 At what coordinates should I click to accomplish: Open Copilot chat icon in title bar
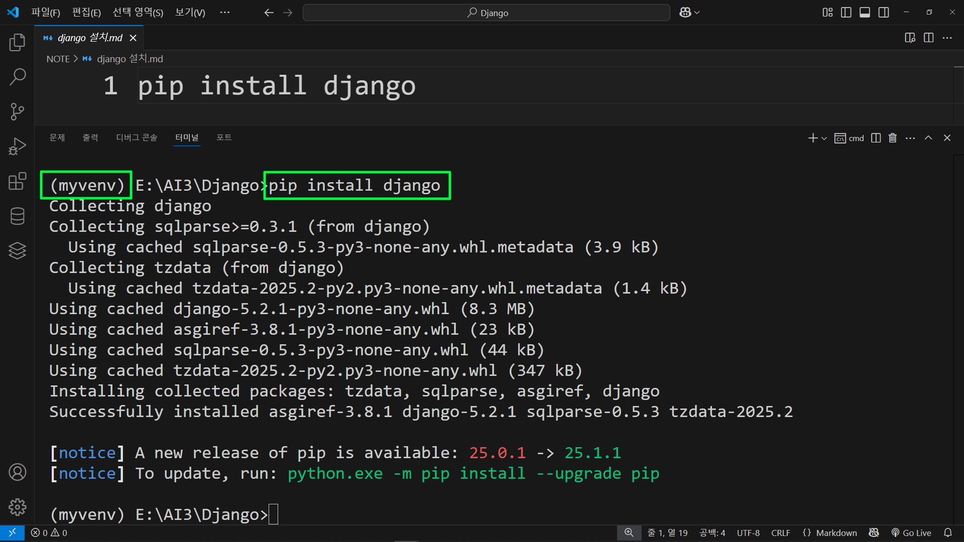(x=685, y=13)
